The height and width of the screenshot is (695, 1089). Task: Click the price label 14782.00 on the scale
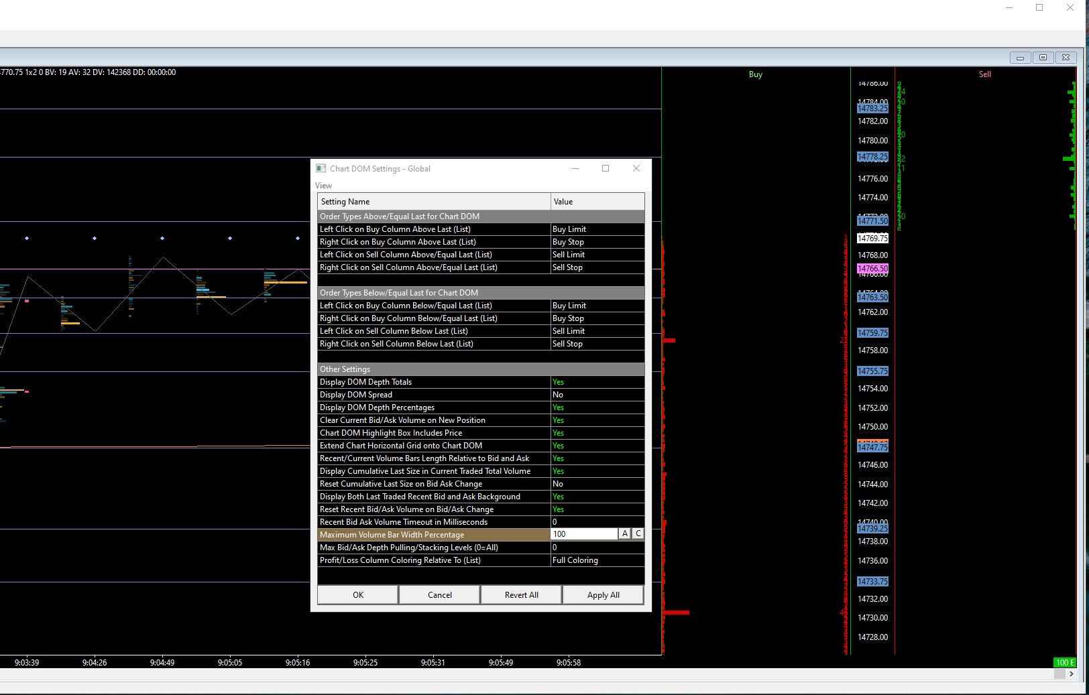(872, 121)
